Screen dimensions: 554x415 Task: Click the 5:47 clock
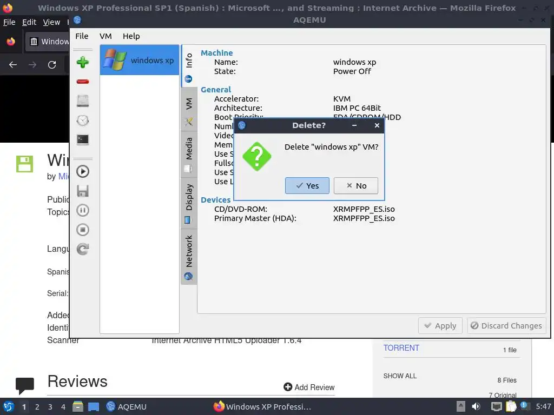(543, 406)
